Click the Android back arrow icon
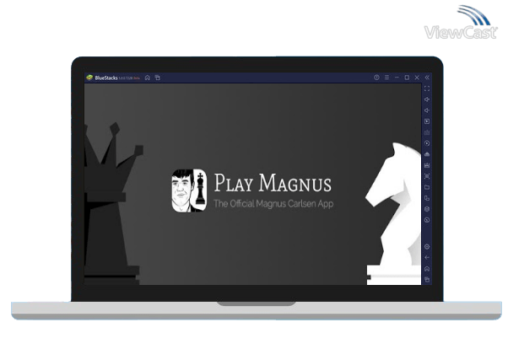Image resolution: width=508 pixels, height=349 pixels. (427, 258)
